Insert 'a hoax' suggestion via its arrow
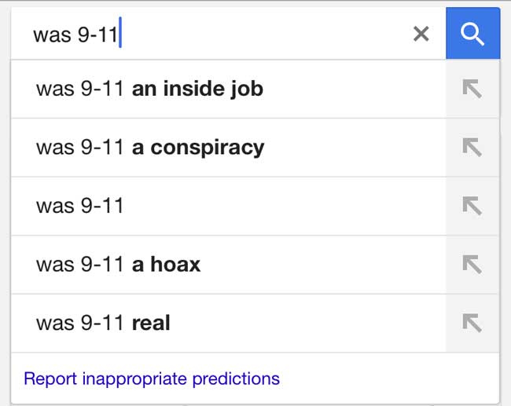 coord(472,264)
